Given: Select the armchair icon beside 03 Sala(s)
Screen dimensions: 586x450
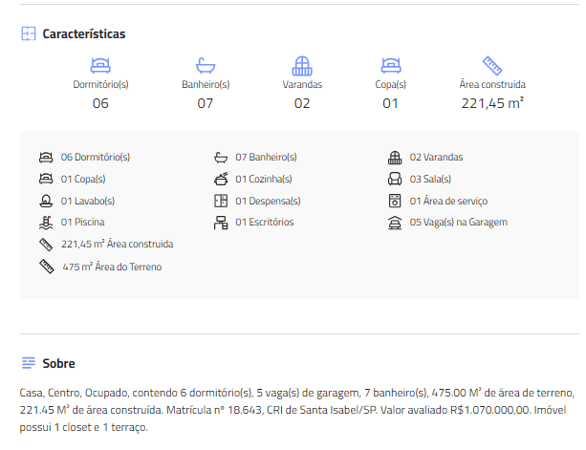Looking at the screenshot, I should click(394, 179).
